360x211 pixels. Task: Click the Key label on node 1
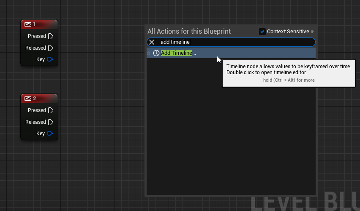[x=41, y=59]
